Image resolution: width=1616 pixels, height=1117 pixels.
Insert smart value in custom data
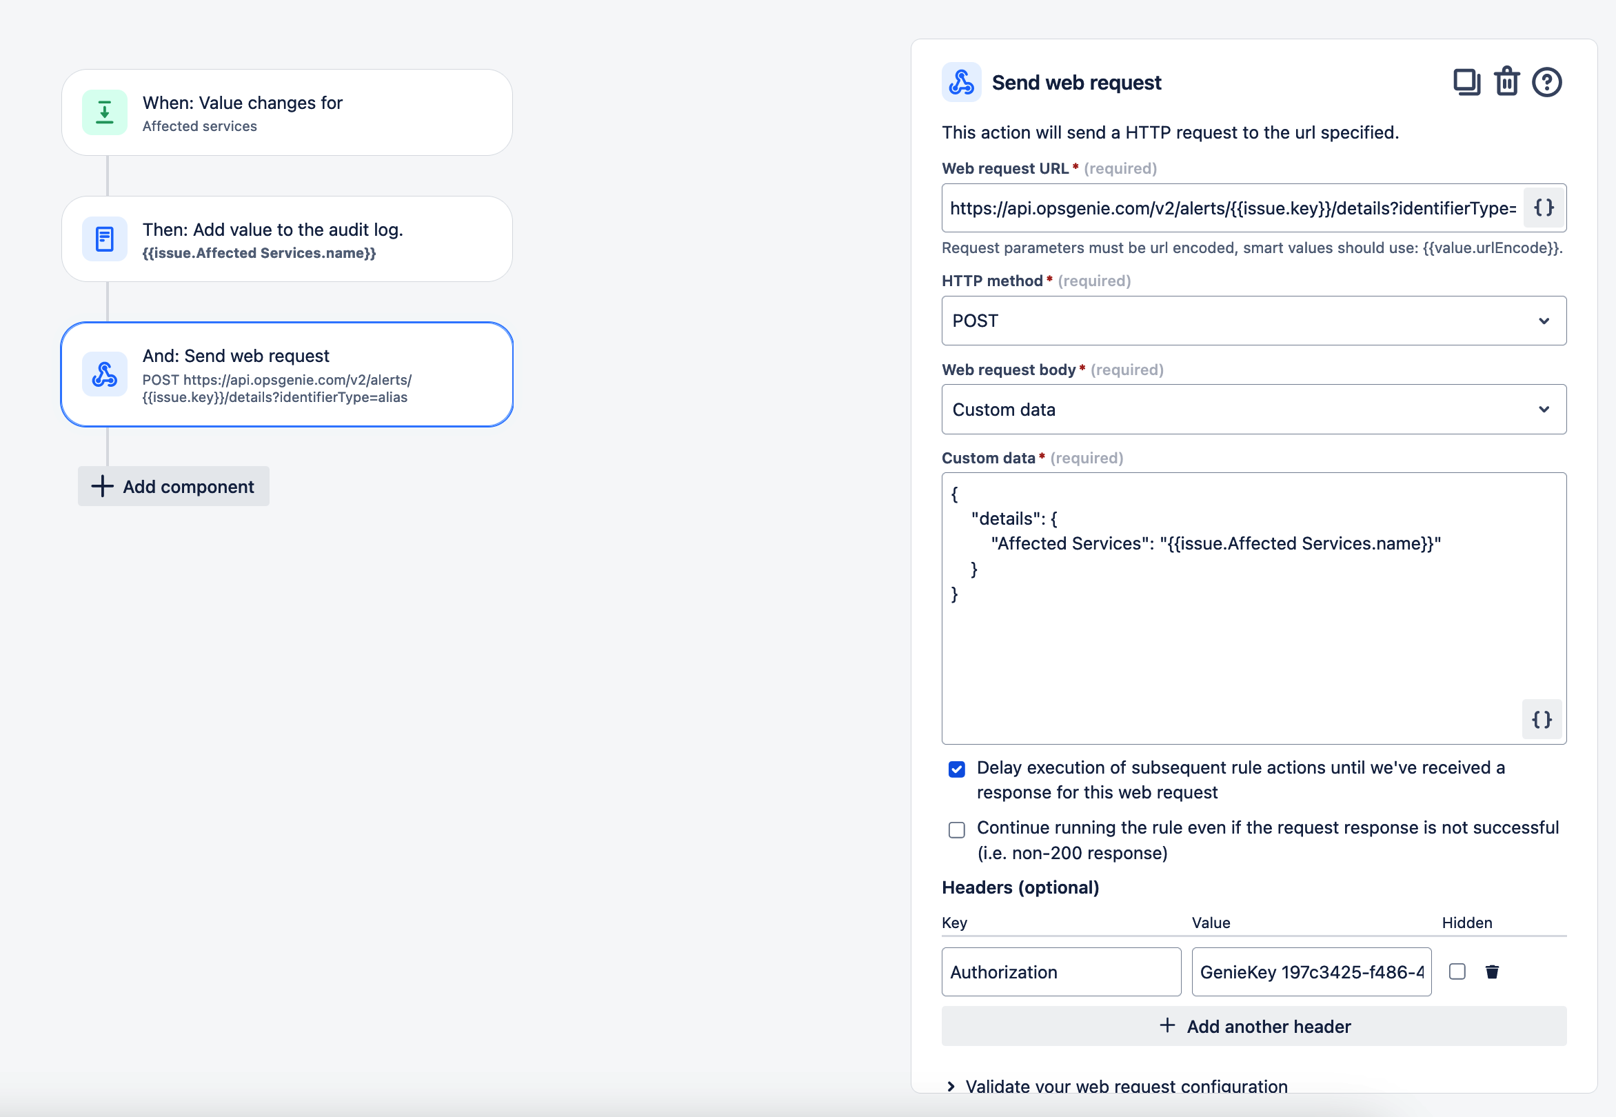click(1541, 718)
